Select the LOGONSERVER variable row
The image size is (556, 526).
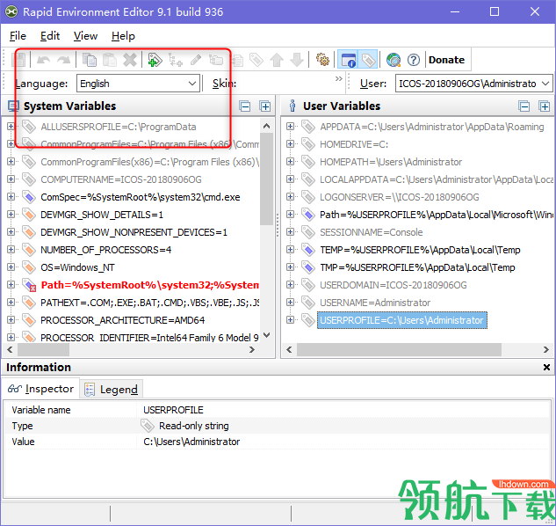pyautogui.click(x=400, y=197)
